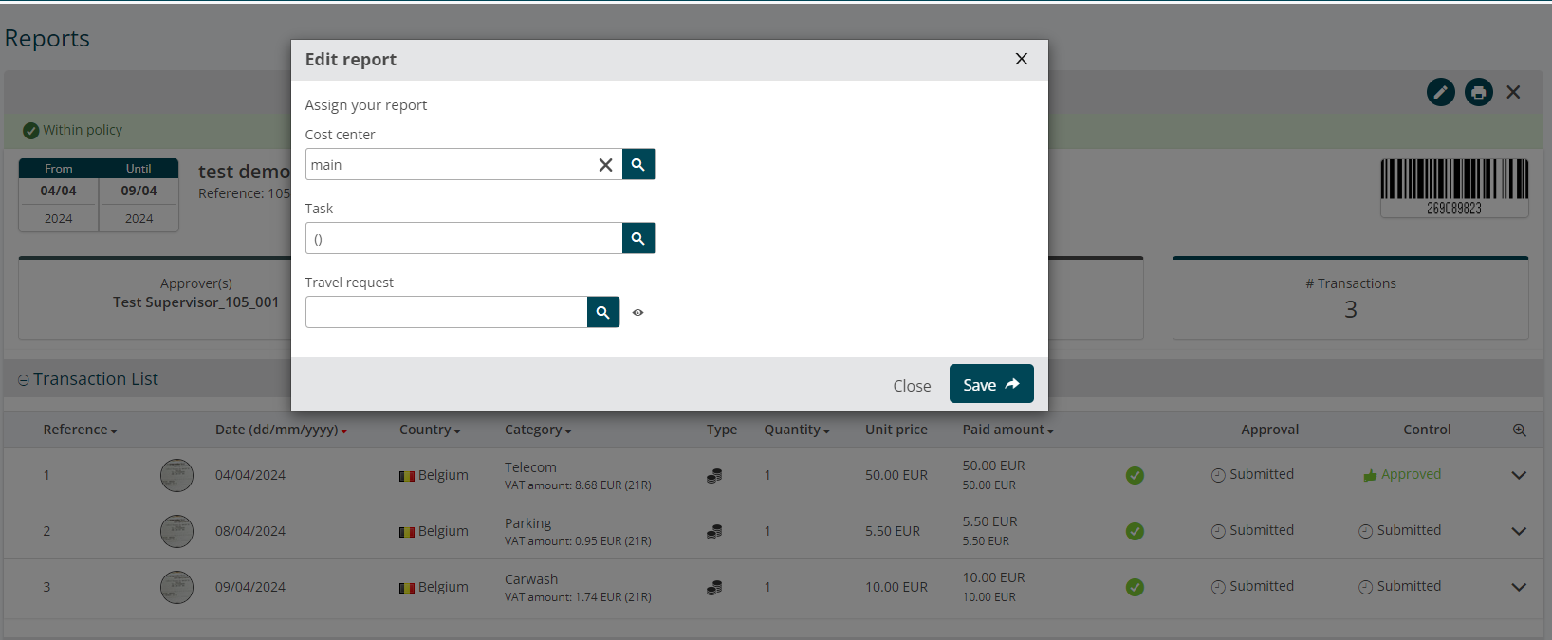Sort by Paid amount column

(x=1007, y=430)
